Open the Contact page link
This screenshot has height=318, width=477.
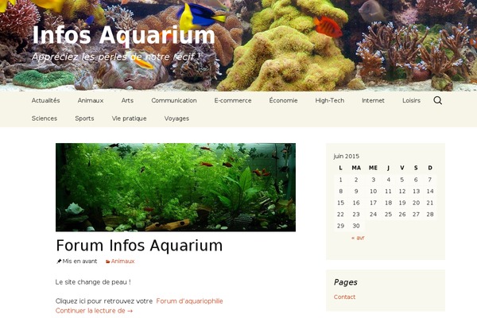pyautogui.click(x=344, y=297)
